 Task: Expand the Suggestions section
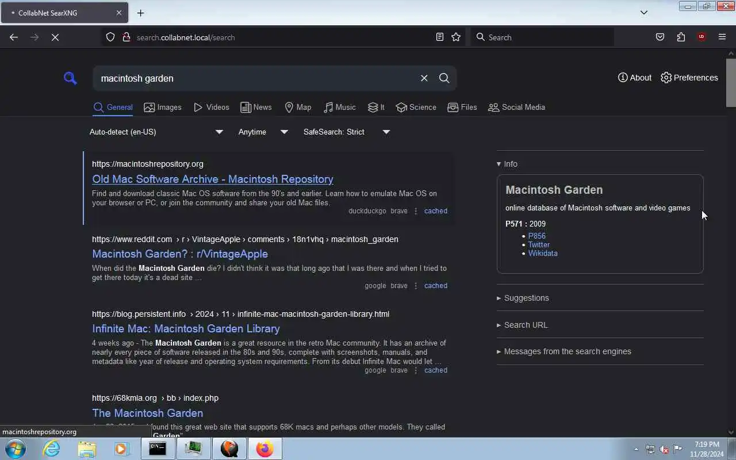[x=523, y=298]
